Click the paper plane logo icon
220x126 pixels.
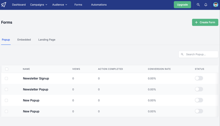(x=4, y=4)
